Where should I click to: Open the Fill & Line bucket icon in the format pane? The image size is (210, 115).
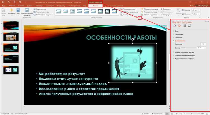[x=175, y=26]
